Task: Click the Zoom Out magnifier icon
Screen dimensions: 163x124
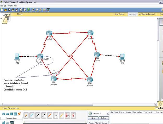Action: click(x=40, y=10)
